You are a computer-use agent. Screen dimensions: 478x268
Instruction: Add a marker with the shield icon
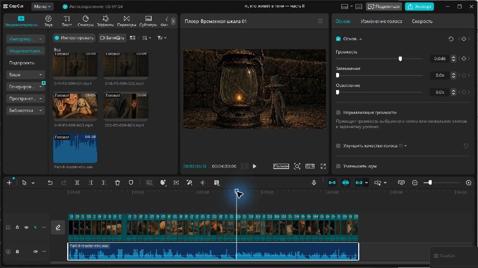click(x=131, y=183)
